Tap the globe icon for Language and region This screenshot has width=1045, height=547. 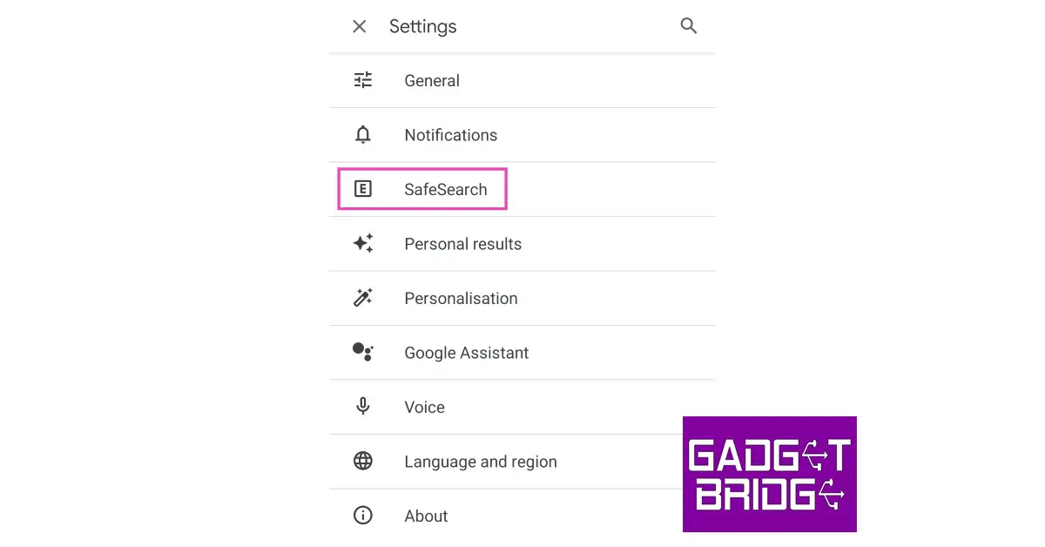coord(363,461)
